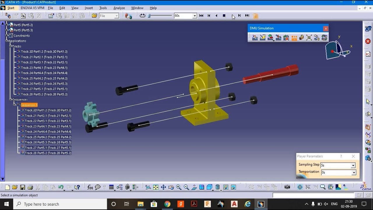Click the simulation time slider handle
This screenshot has height=210, width=373.
(149, 16)
